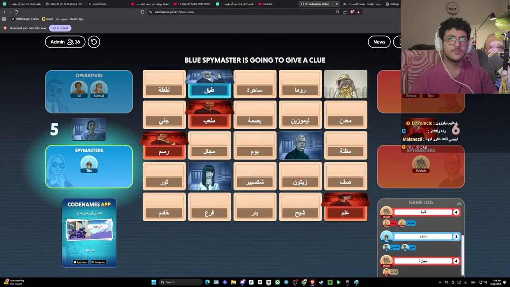The image size is (510, 287).
Task: Open the Admin menu button
Action: click(65, 42)
